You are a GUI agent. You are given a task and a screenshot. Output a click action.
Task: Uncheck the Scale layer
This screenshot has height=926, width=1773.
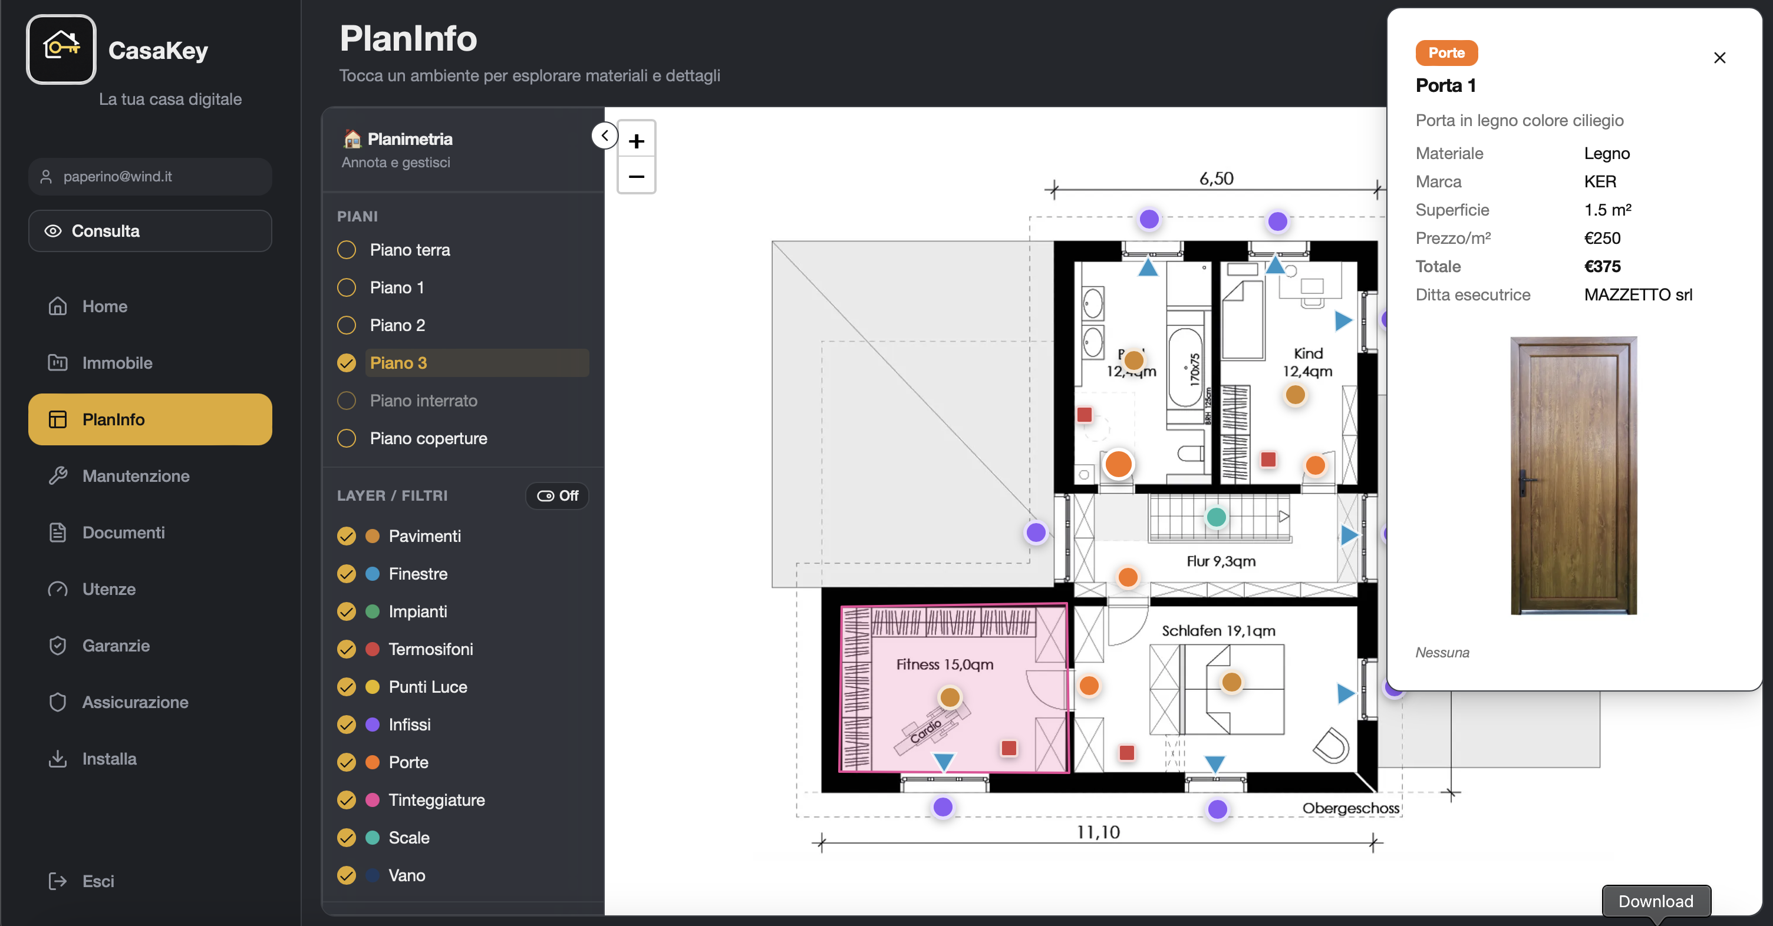[x=346, y=837]
